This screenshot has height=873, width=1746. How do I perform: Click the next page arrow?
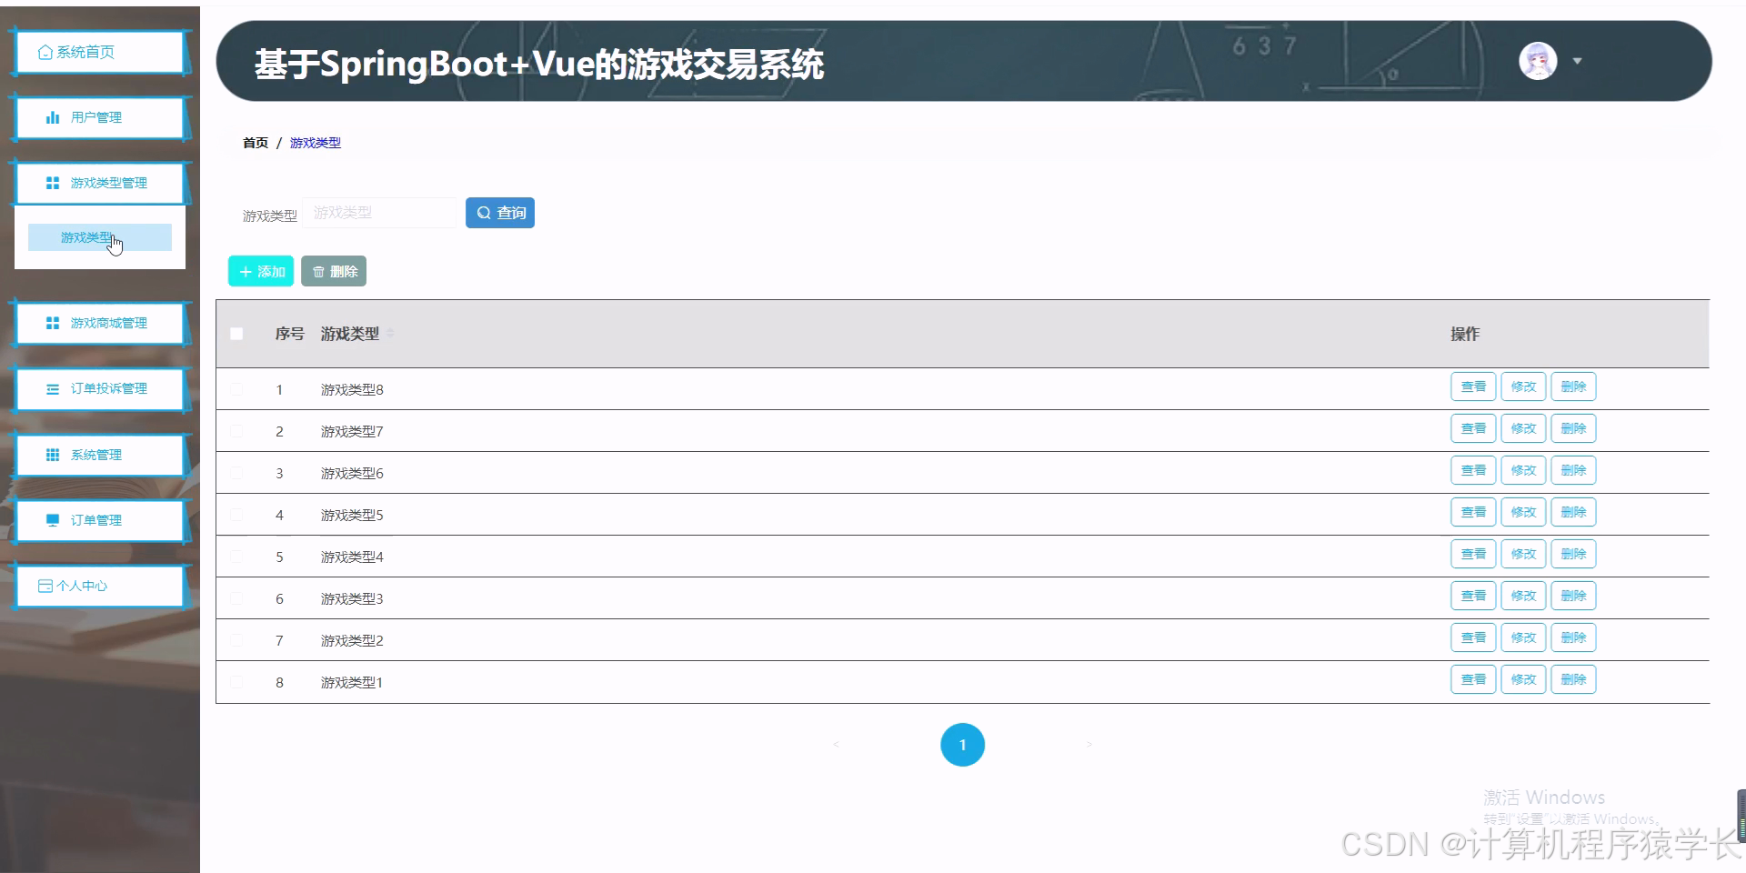click(1089, 745)
